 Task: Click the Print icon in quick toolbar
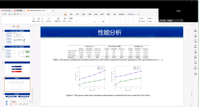pyautogui.click(x=15, y=14)
